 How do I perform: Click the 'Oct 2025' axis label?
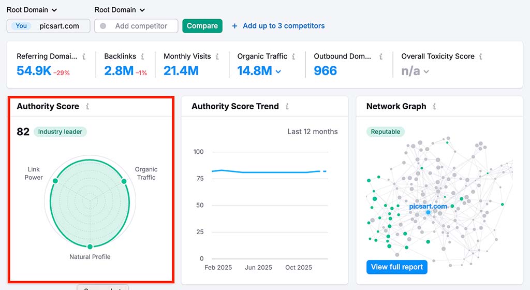299,267
